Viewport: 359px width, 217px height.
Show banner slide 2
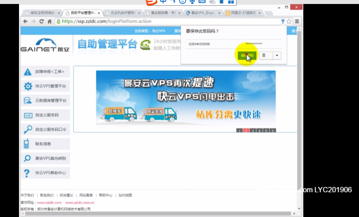coord(246,130)
